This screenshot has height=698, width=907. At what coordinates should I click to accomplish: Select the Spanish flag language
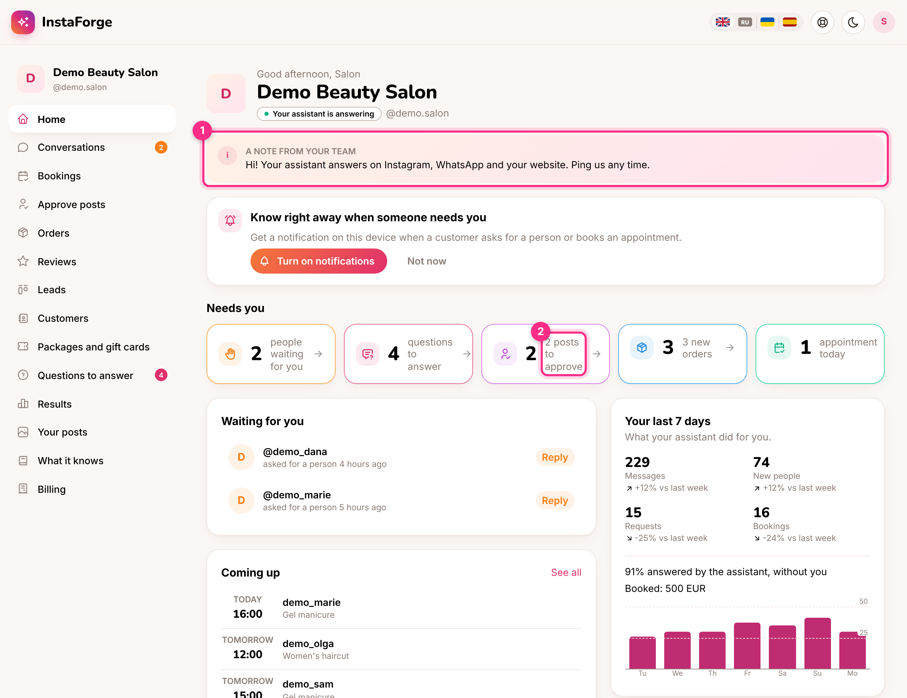[789, 22]
